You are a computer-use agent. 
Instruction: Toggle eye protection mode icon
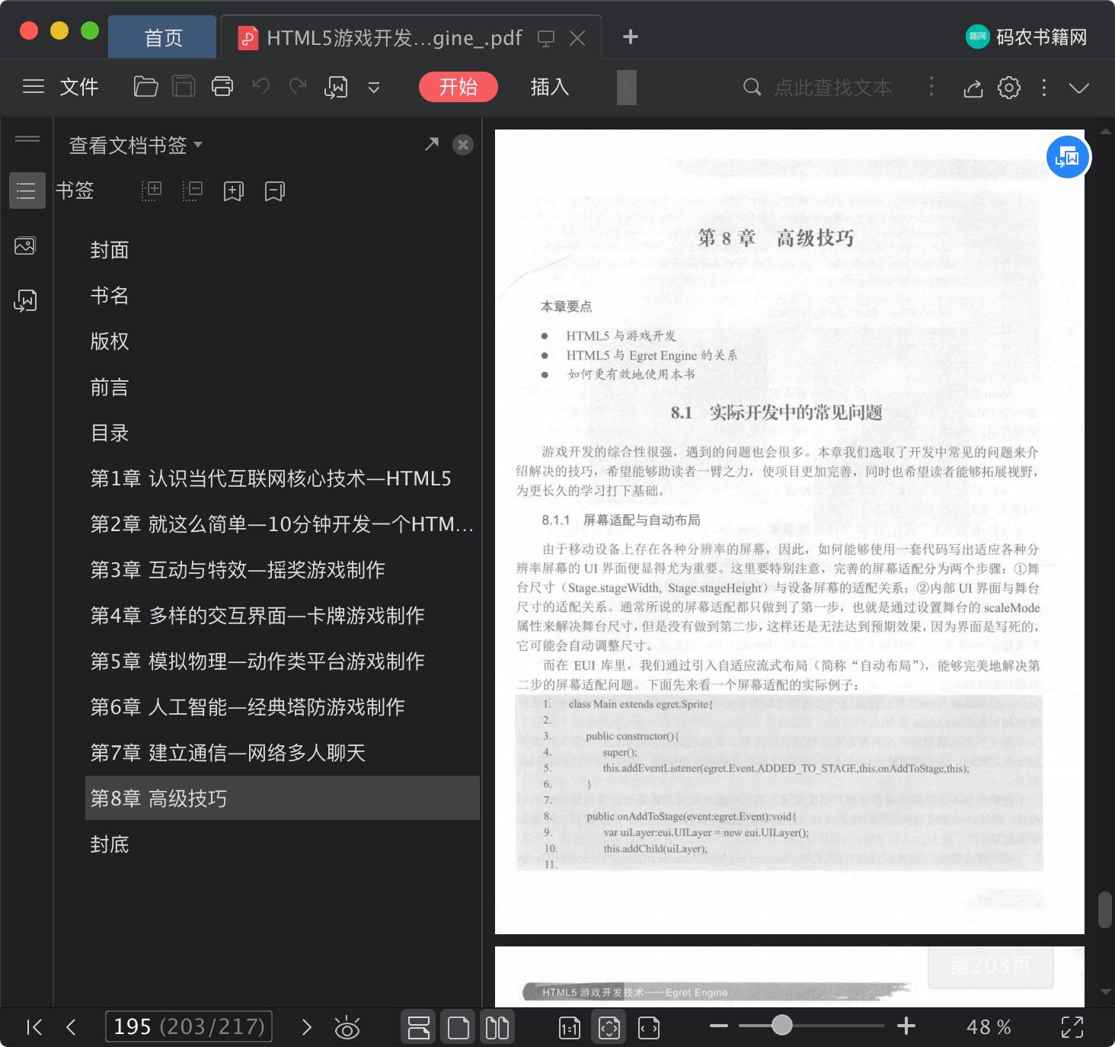click(347, 1028)
